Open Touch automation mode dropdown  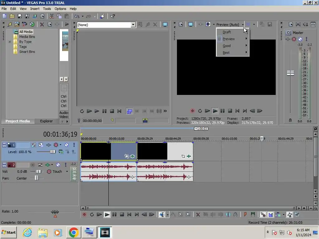click(67, 171)
